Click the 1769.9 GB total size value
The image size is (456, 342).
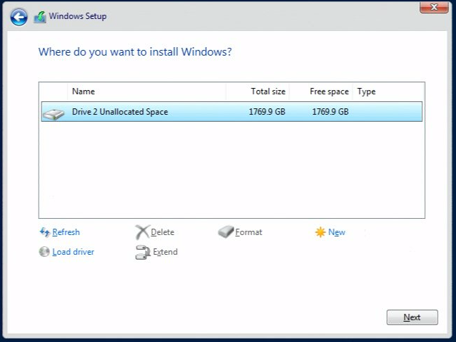267,112
